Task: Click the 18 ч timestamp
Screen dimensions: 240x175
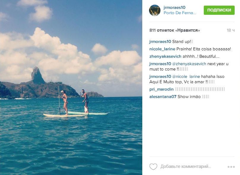Action: (230, 30)
